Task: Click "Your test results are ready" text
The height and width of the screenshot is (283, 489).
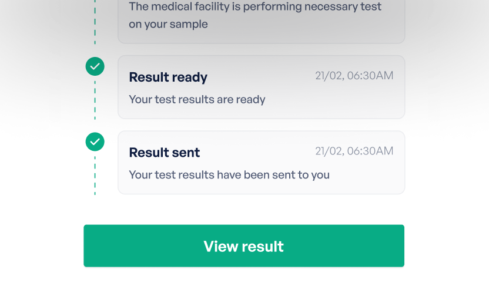Action: pyautogui.click(x=197, y=99)
